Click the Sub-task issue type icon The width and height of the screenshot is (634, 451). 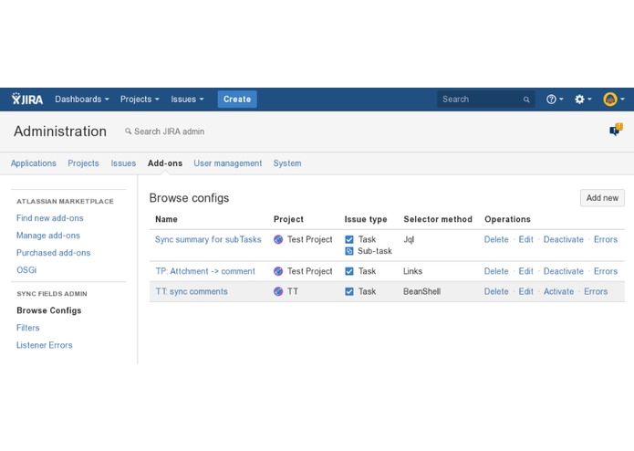[x=349, y=251]
